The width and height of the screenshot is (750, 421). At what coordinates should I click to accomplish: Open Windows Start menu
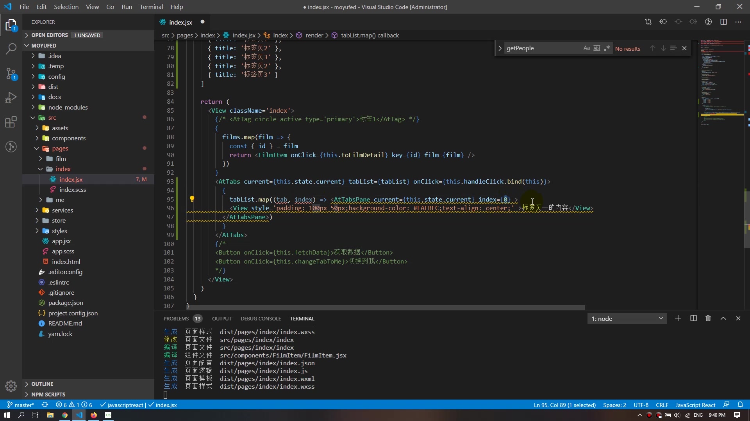pos(7,415)
